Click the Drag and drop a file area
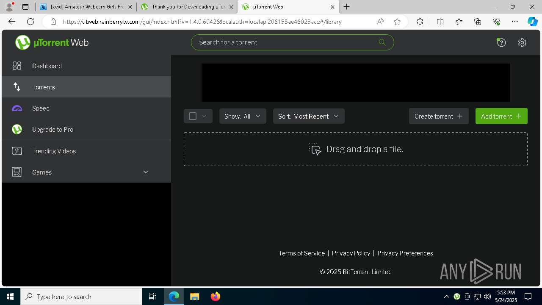542x305 pixels. pyautogui.click(x=356, y=149)
